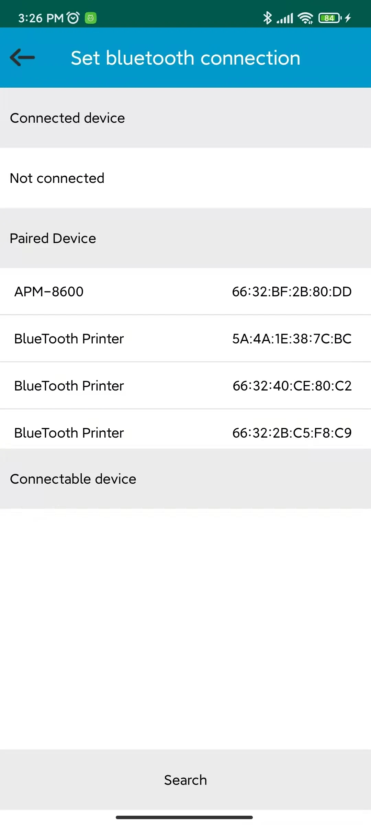Tap the Search button to scan for devices
Screen dimensions: 371x825
click(185, 780)
